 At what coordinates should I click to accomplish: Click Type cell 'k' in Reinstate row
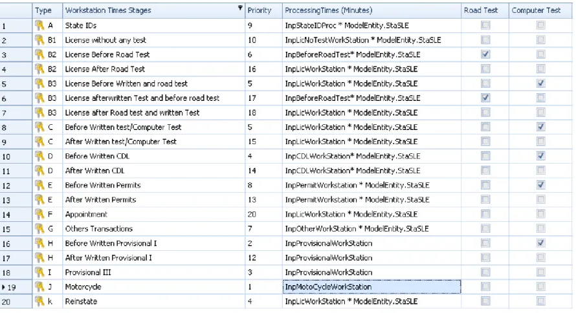pyautogui.click(x=47, y=301)
